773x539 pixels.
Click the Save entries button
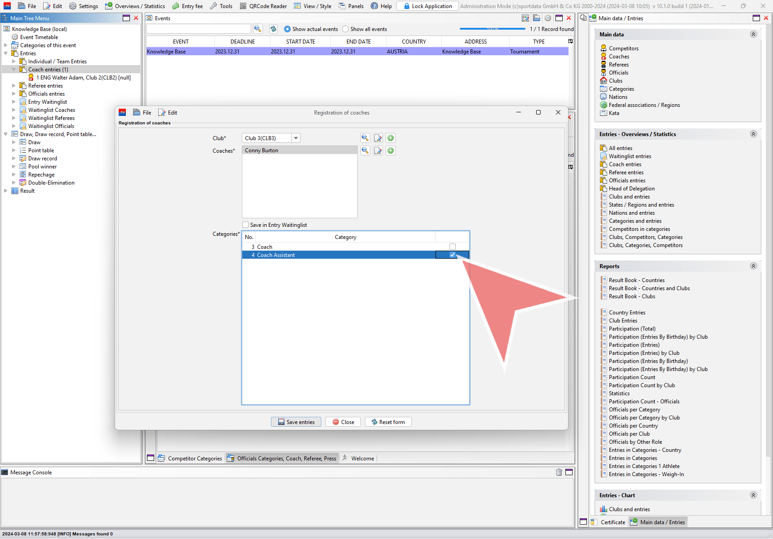(296, 422)
